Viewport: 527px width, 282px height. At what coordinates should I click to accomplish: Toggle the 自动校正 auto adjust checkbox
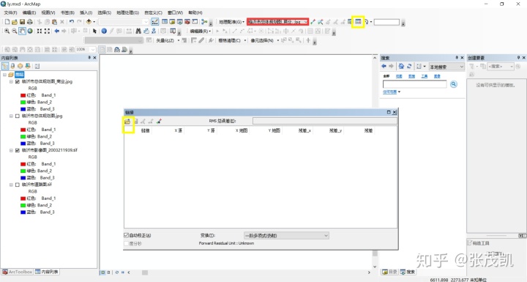(x=126, y=235)
